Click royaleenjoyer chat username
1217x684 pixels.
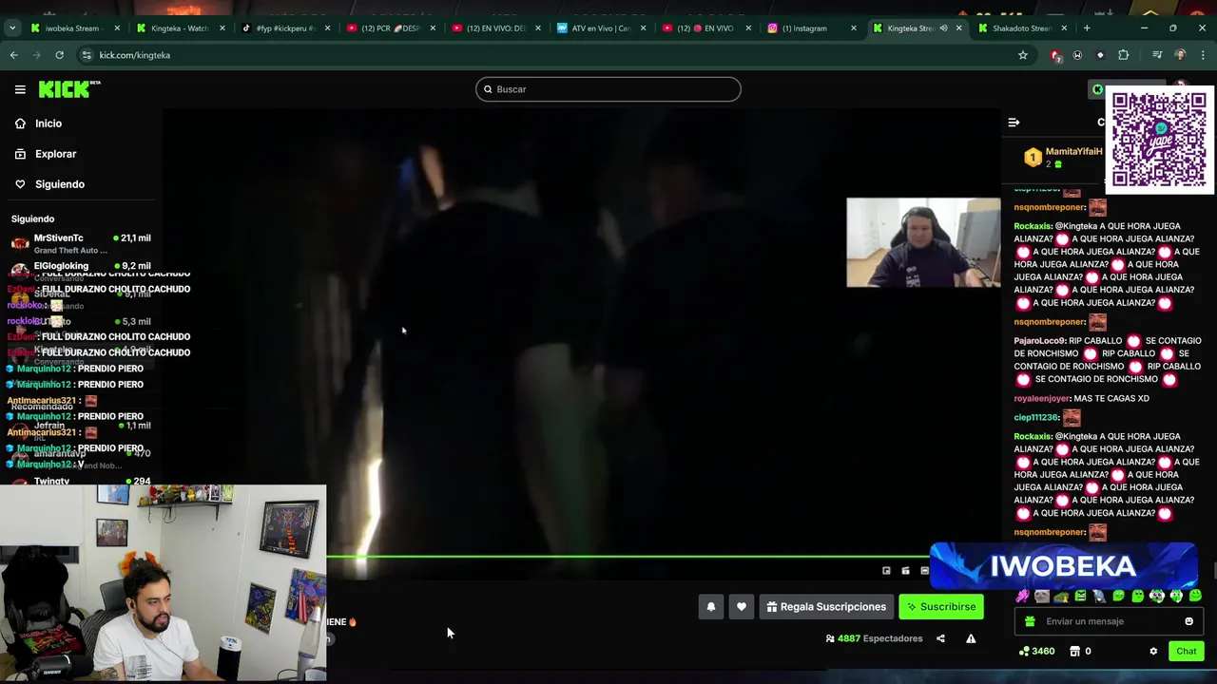[x=1041, y=399]
